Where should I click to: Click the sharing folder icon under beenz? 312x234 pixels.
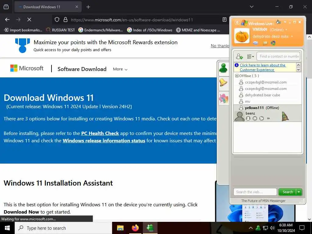tap(261, 119)
